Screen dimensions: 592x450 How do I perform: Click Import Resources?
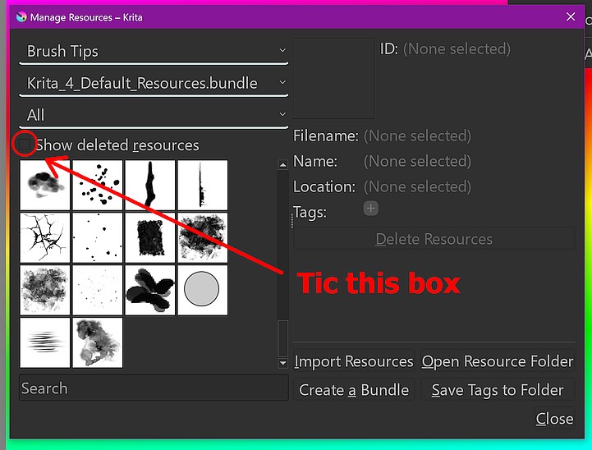click(x=354, y=361)
